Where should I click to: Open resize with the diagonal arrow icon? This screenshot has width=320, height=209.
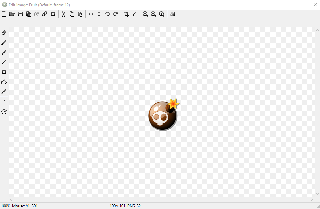[x=134, y=14]
